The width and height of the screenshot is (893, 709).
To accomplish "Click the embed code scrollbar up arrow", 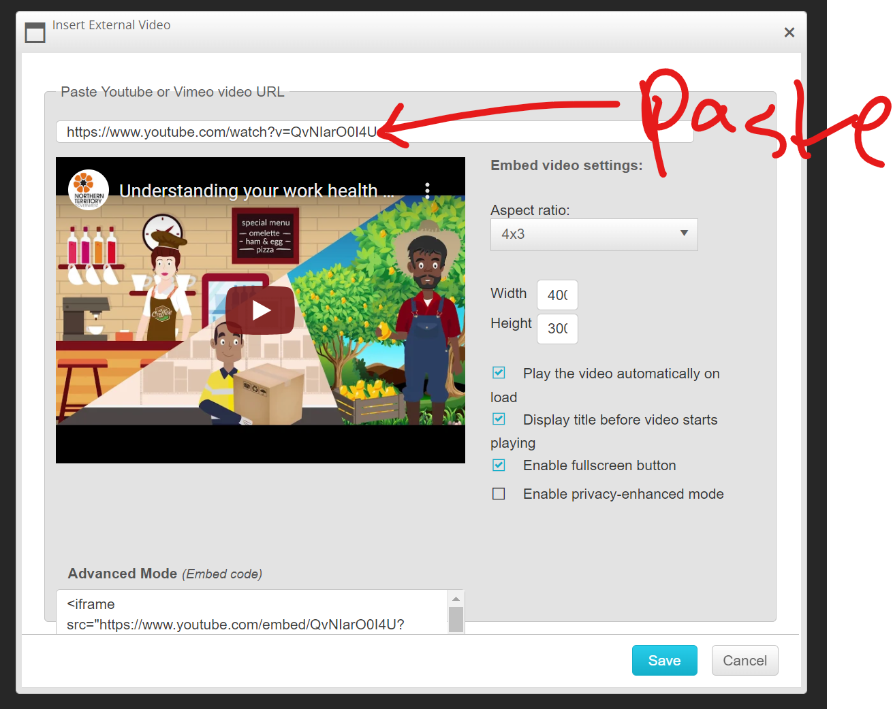I will click(456, 599).
